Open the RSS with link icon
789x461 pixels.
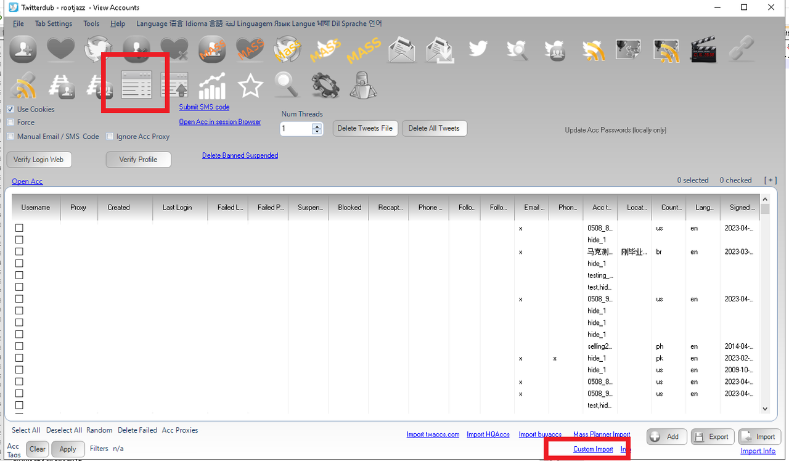[24, 86]
